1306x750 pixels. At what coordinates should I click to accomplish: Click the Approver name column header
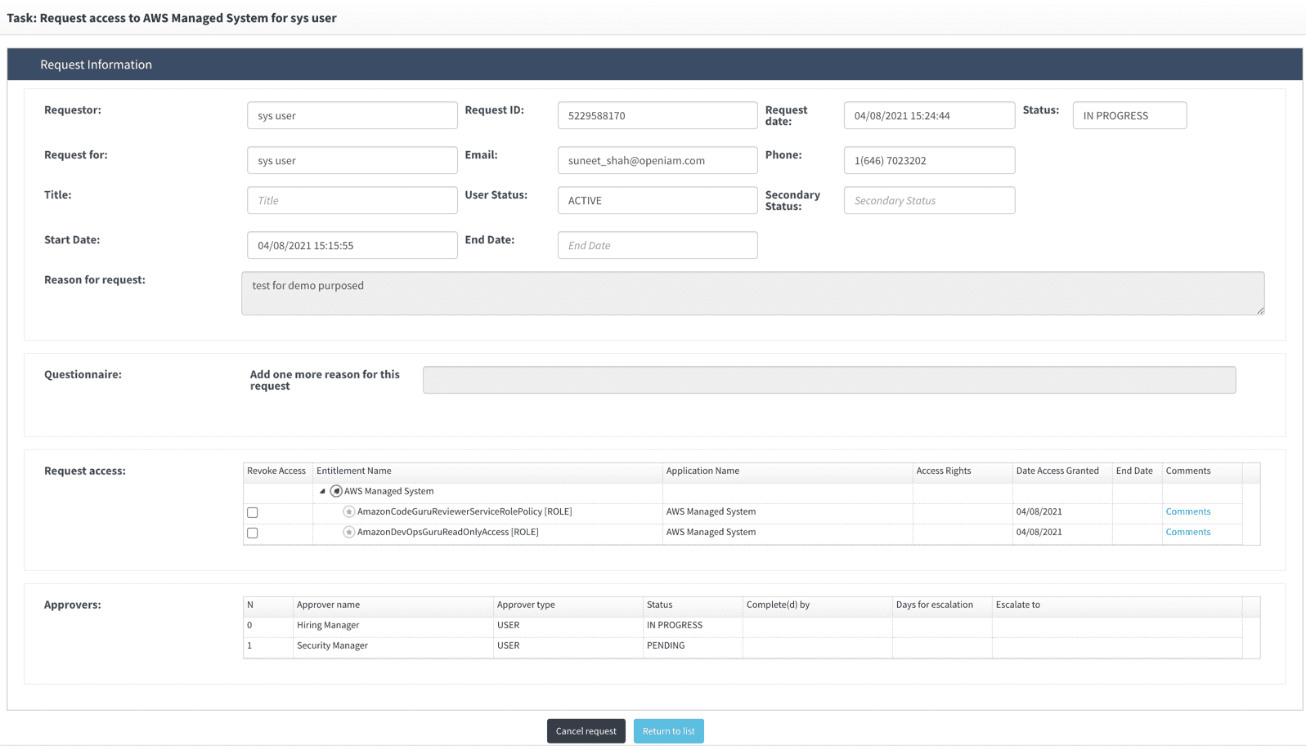click(328, 605)
